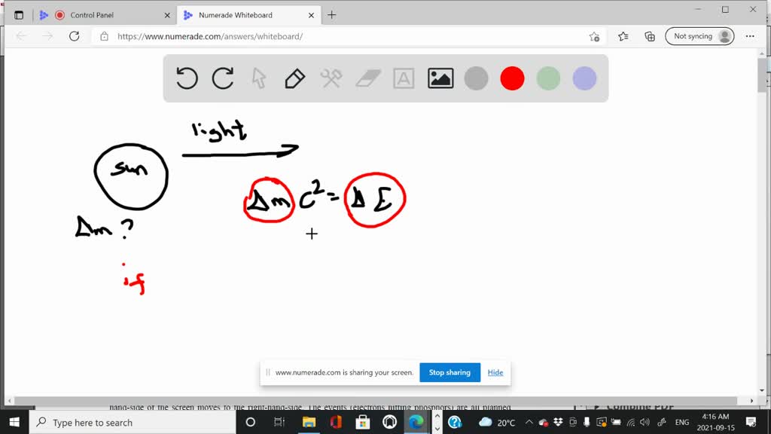
Task: Choose the gray pen color
Action: point(476,78)
